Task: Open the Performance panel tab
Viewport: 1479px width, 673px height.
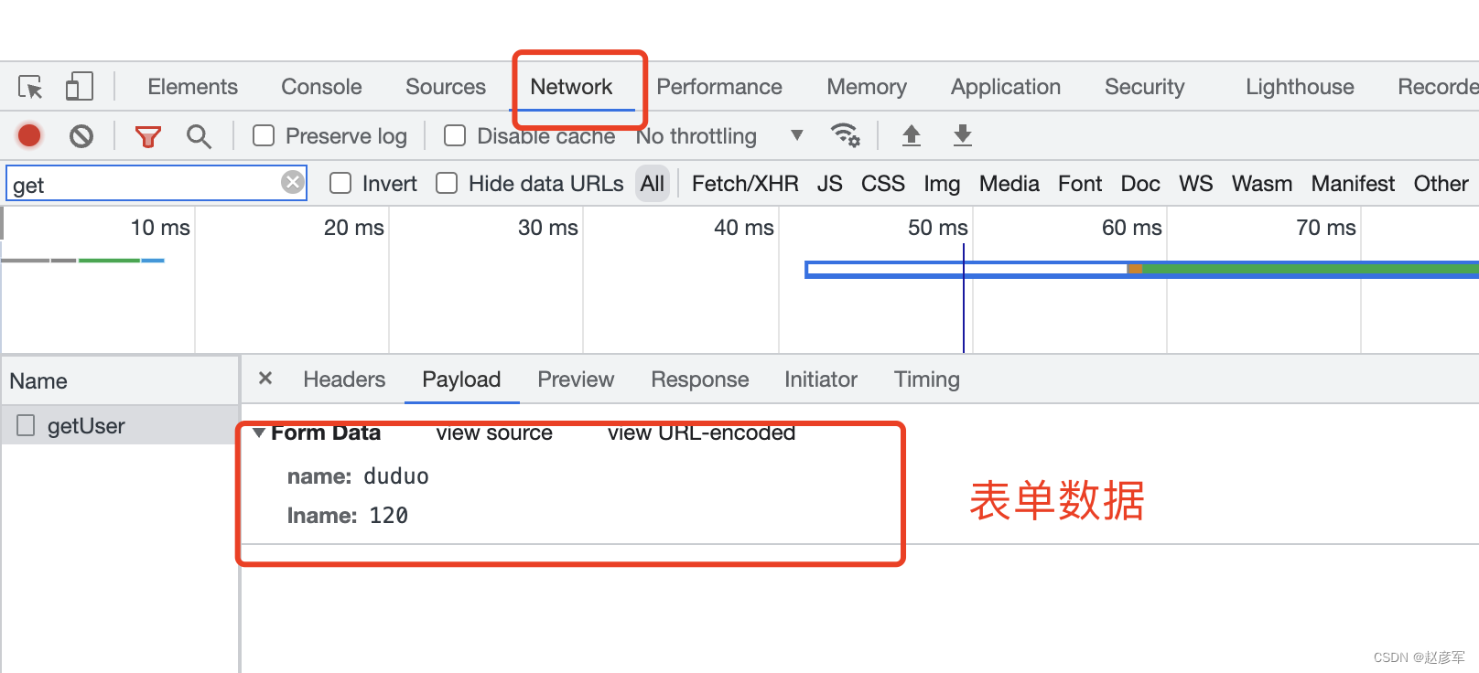Action: pos(719,87)
